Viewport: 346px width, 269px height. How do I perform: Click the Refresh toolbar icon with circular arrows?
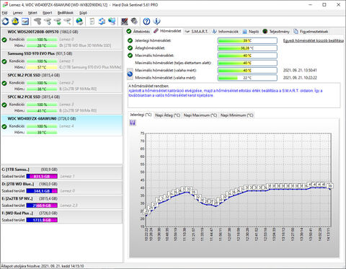[x=6, y=22]
